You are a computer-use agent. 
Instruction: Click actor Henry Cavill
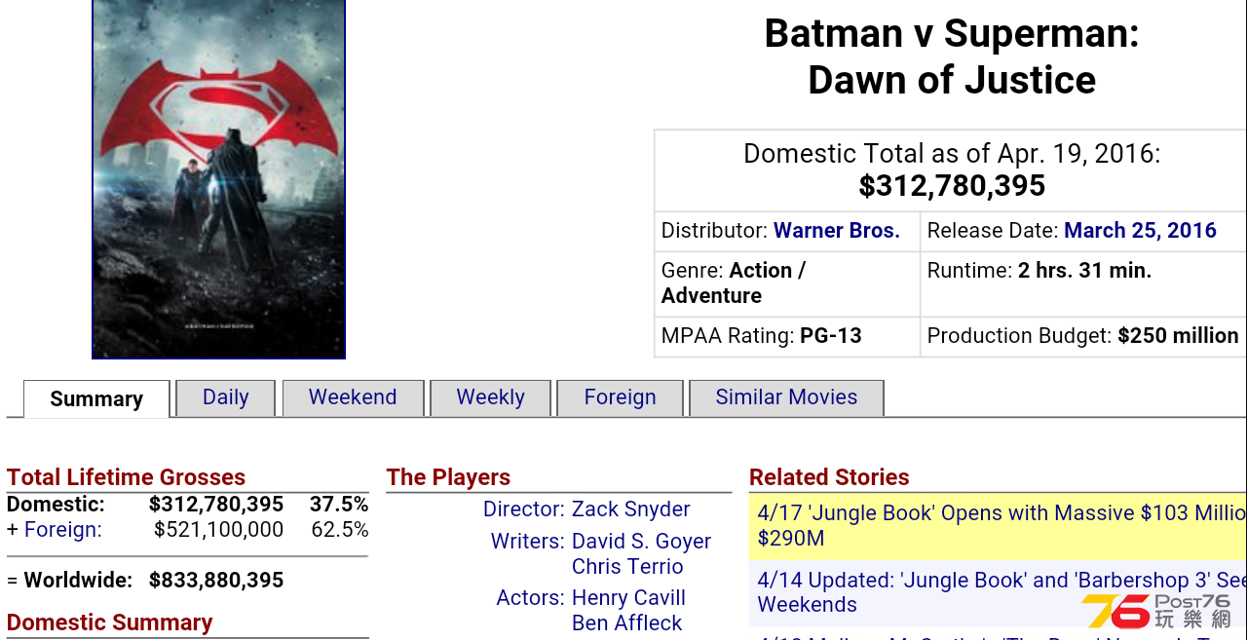[628, 598]
